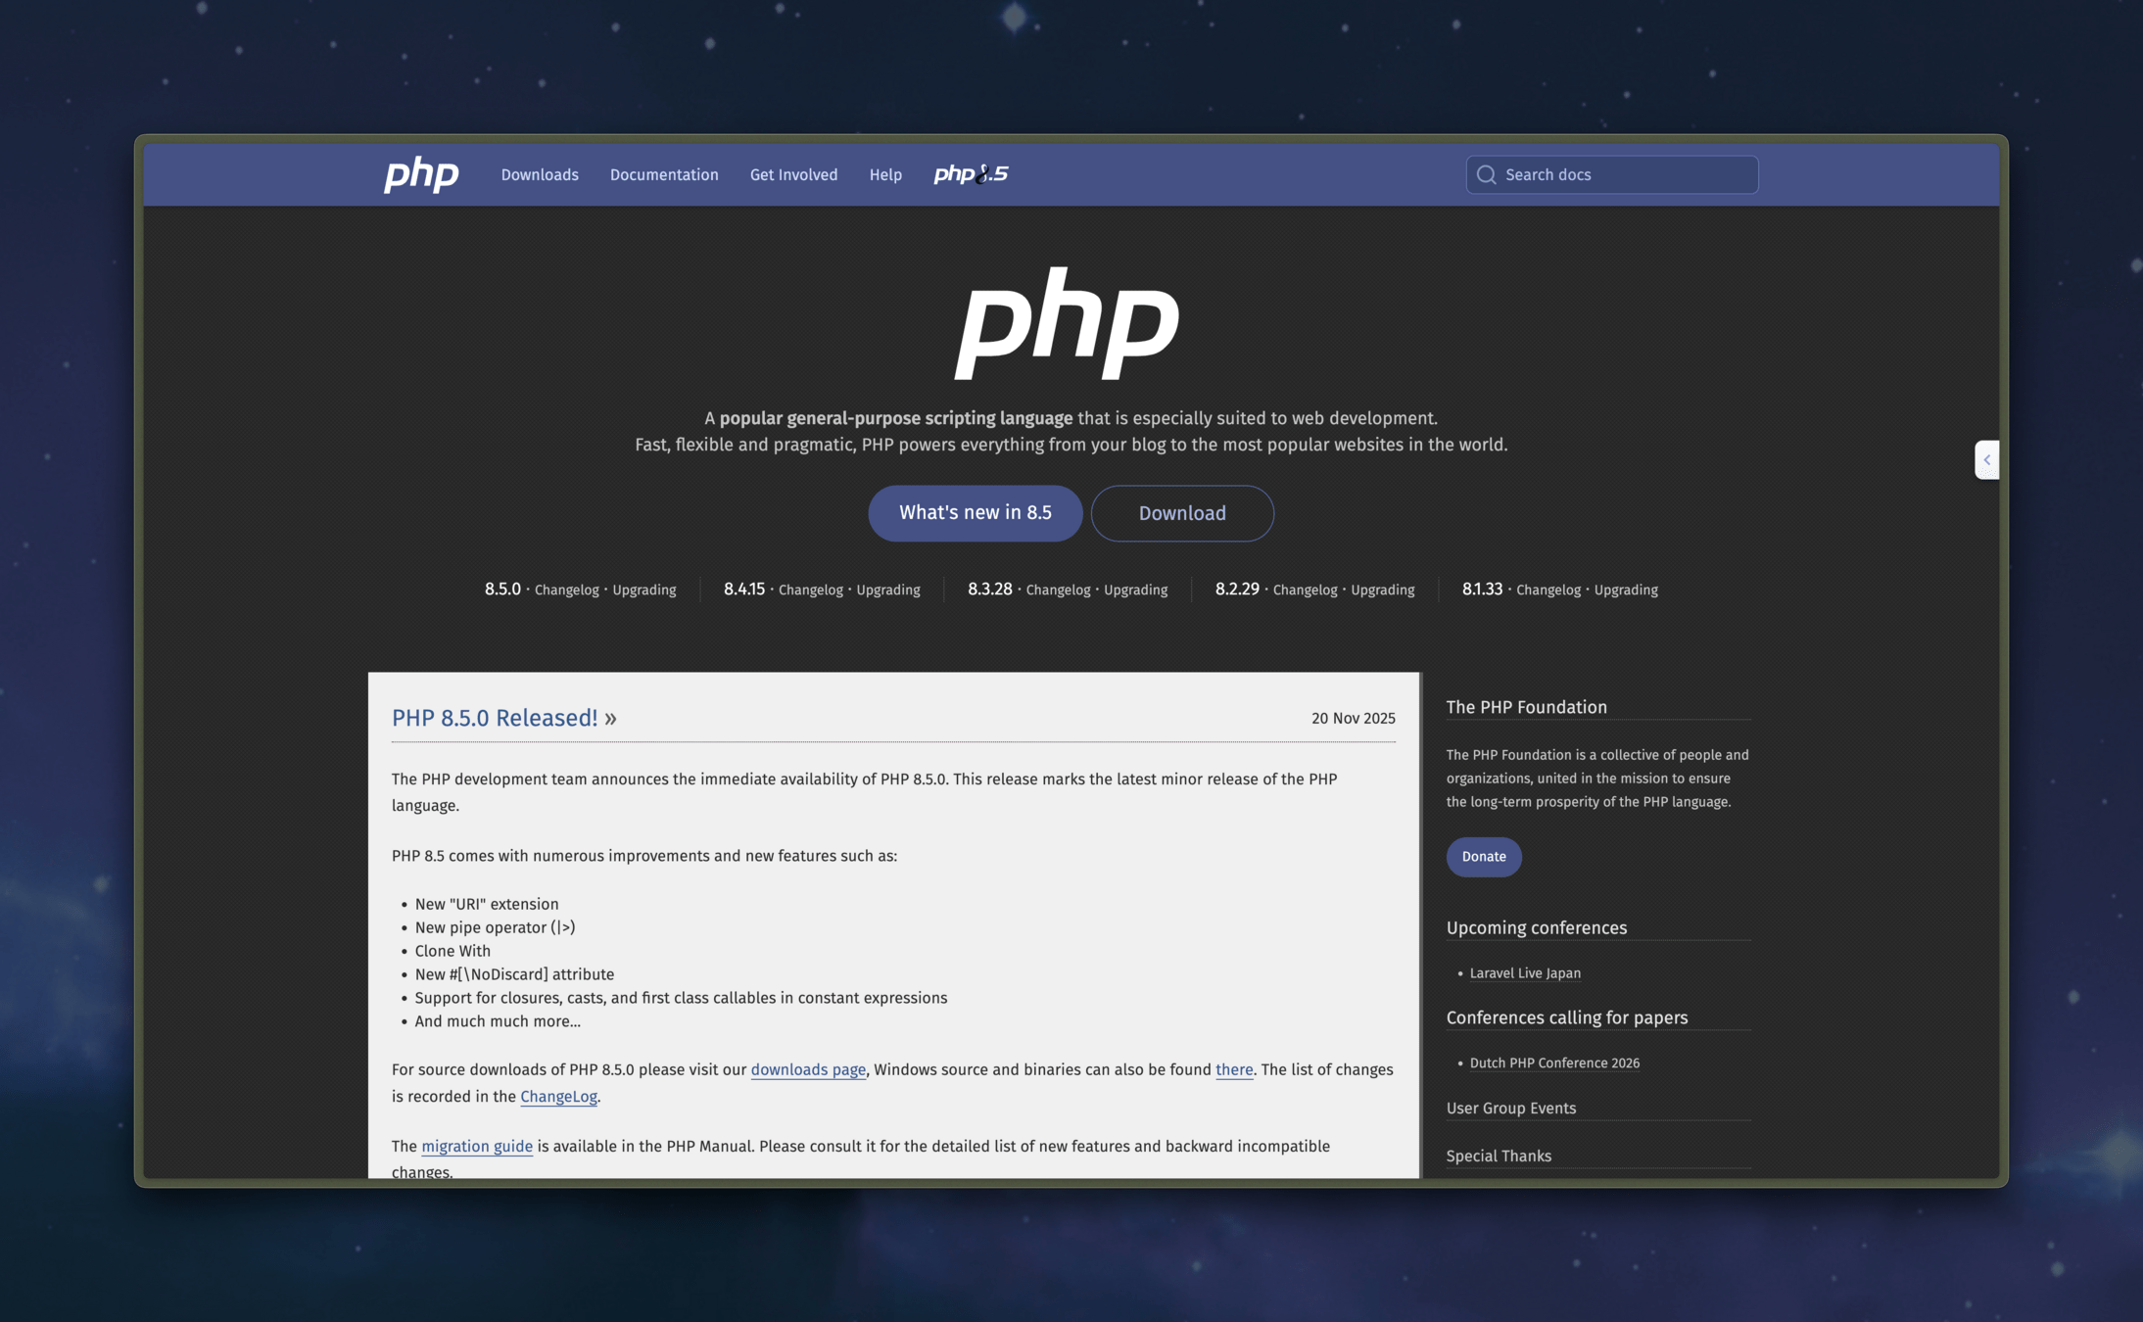Image resolution: width=2143 pixels, height=1322 pixels.
Task: Open Dutch PHP Conference 2026 link
Action: (1553, 1063)
